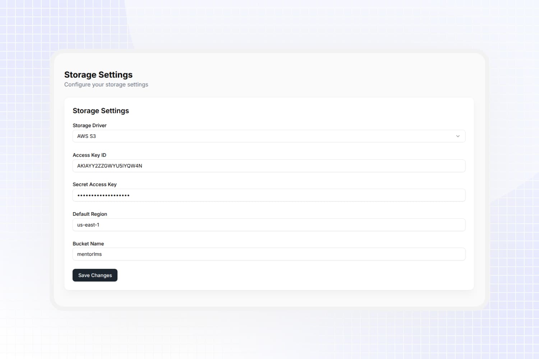Click the Storage Settings card title
Screen dimensions: 539x359
click(101, 111)
